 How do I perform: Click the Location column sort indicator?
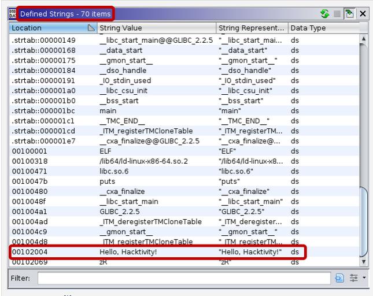91,28
